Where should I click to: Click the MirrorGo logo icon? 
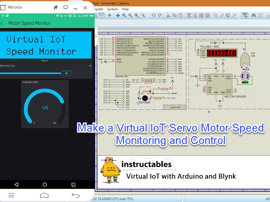click(3, 7)
